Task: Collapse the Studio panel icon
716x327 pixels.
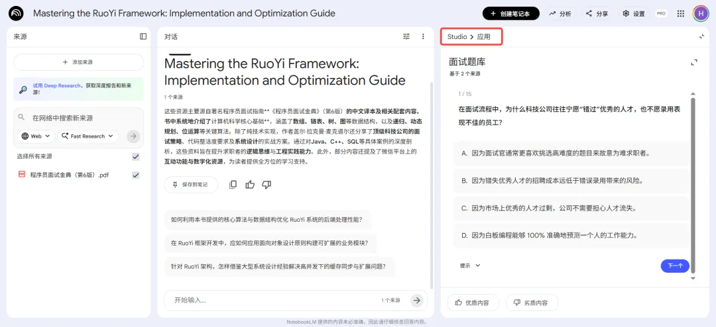Action: point(702,36)
